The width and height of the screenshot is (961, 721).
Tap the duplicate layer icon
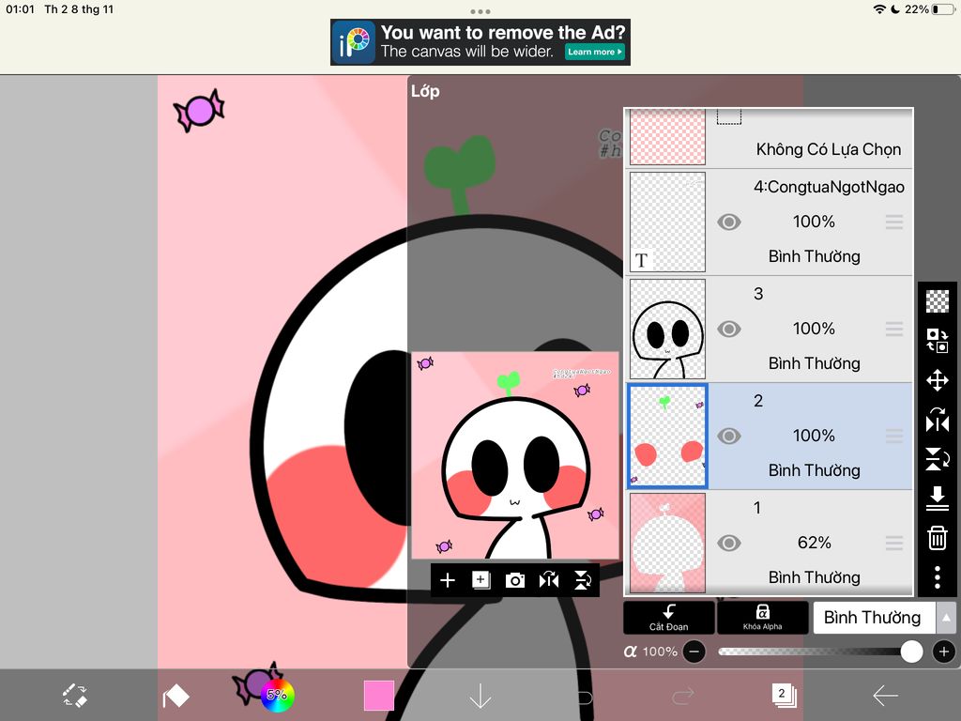pos(481,580)
